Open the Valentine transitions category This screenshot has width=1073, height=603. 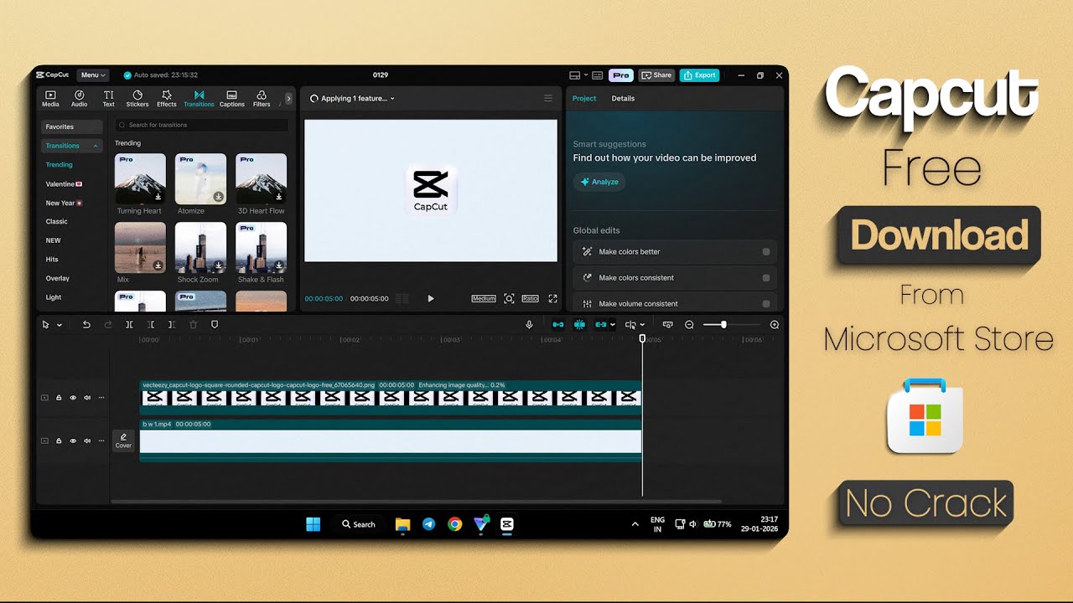(64, 184)
